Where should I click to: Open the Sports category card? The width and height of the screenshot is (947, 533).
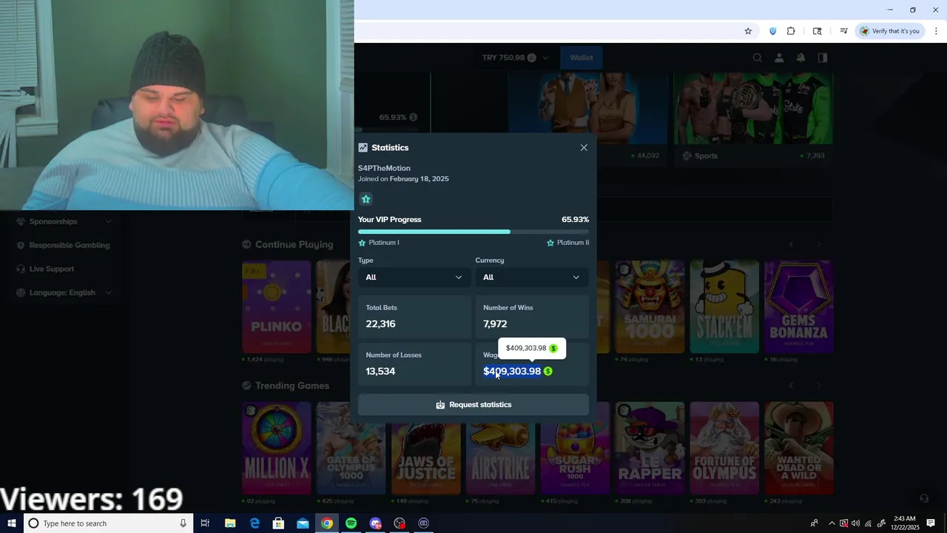click(753, 120)
